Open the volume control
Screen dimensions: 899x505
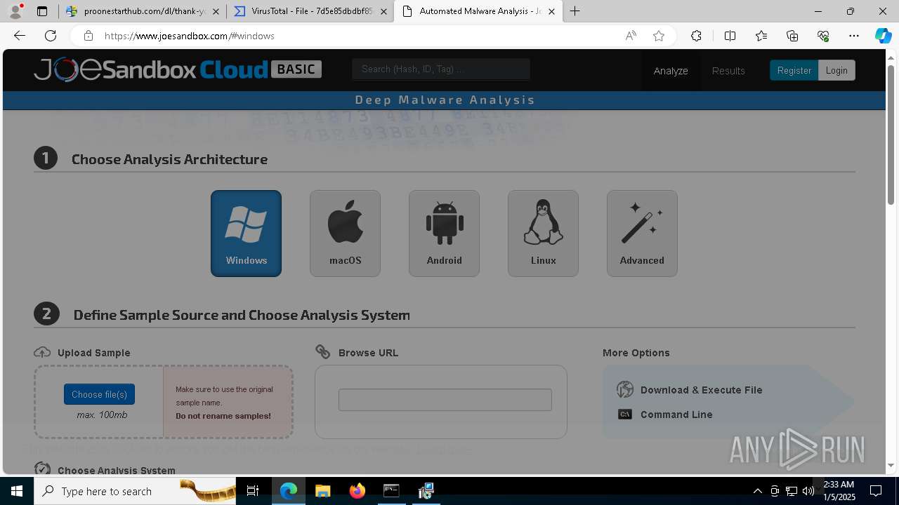808,491
